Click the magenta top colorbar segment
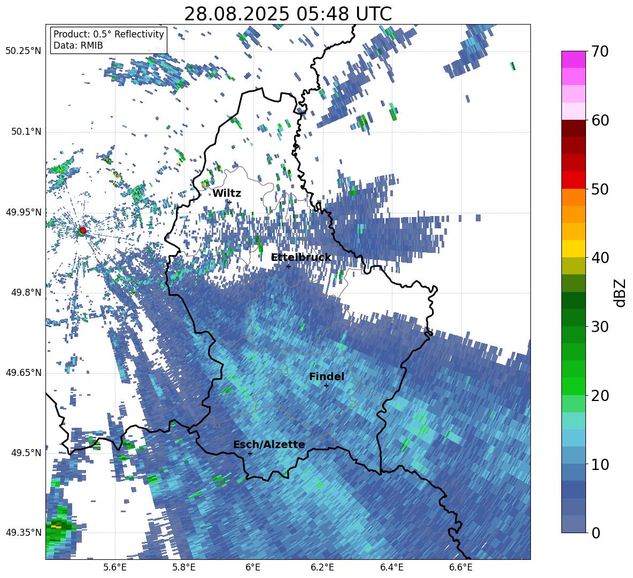 tap(573, 59)
